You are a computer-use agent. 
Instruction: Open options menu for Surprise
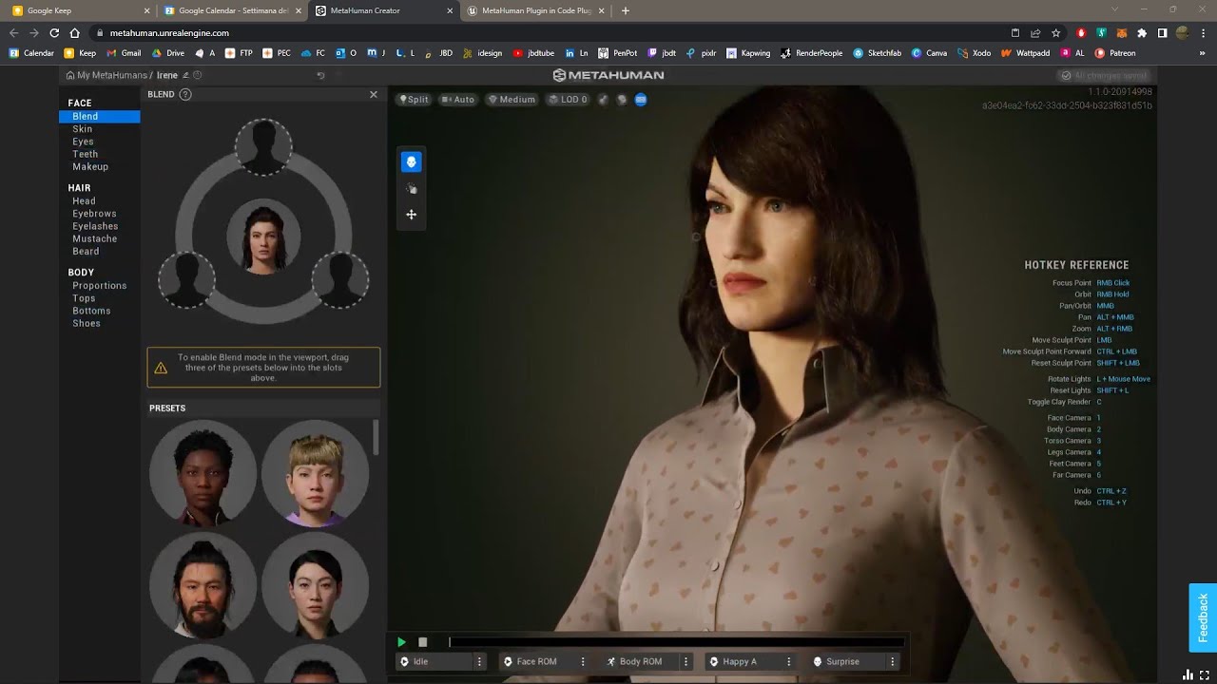[892, 661]
